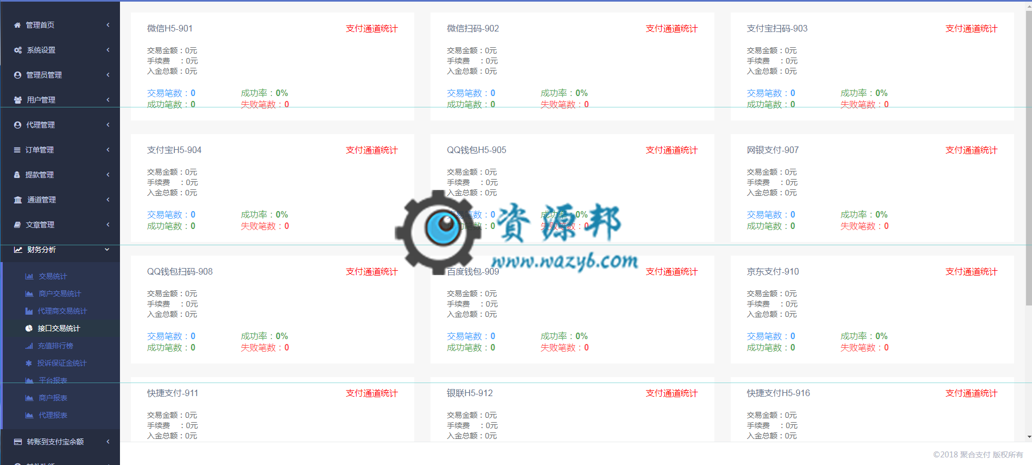Collapse the 财务分析 menu chevron
The image size is (1032, 465).
point(107,250)
